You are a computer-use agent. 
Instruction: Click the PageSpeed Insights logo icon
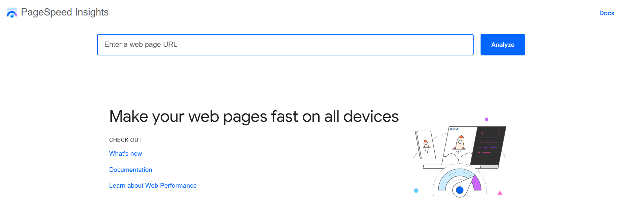click(x=12, y=13)
